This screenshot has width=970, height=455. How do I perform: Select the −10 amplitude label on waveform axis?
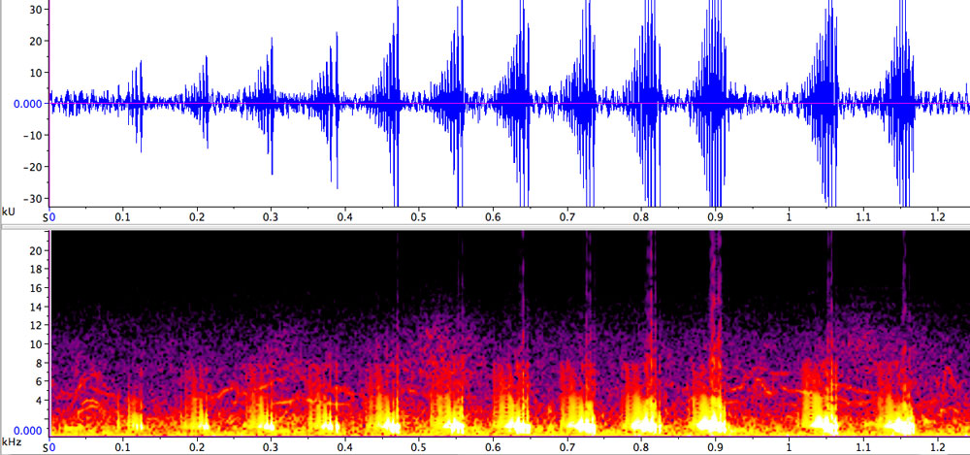(x=32, y=135)
